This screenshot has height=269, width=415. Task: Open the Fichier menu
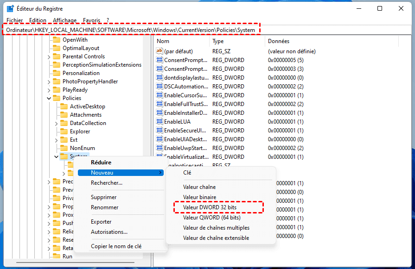pos(14,20)
